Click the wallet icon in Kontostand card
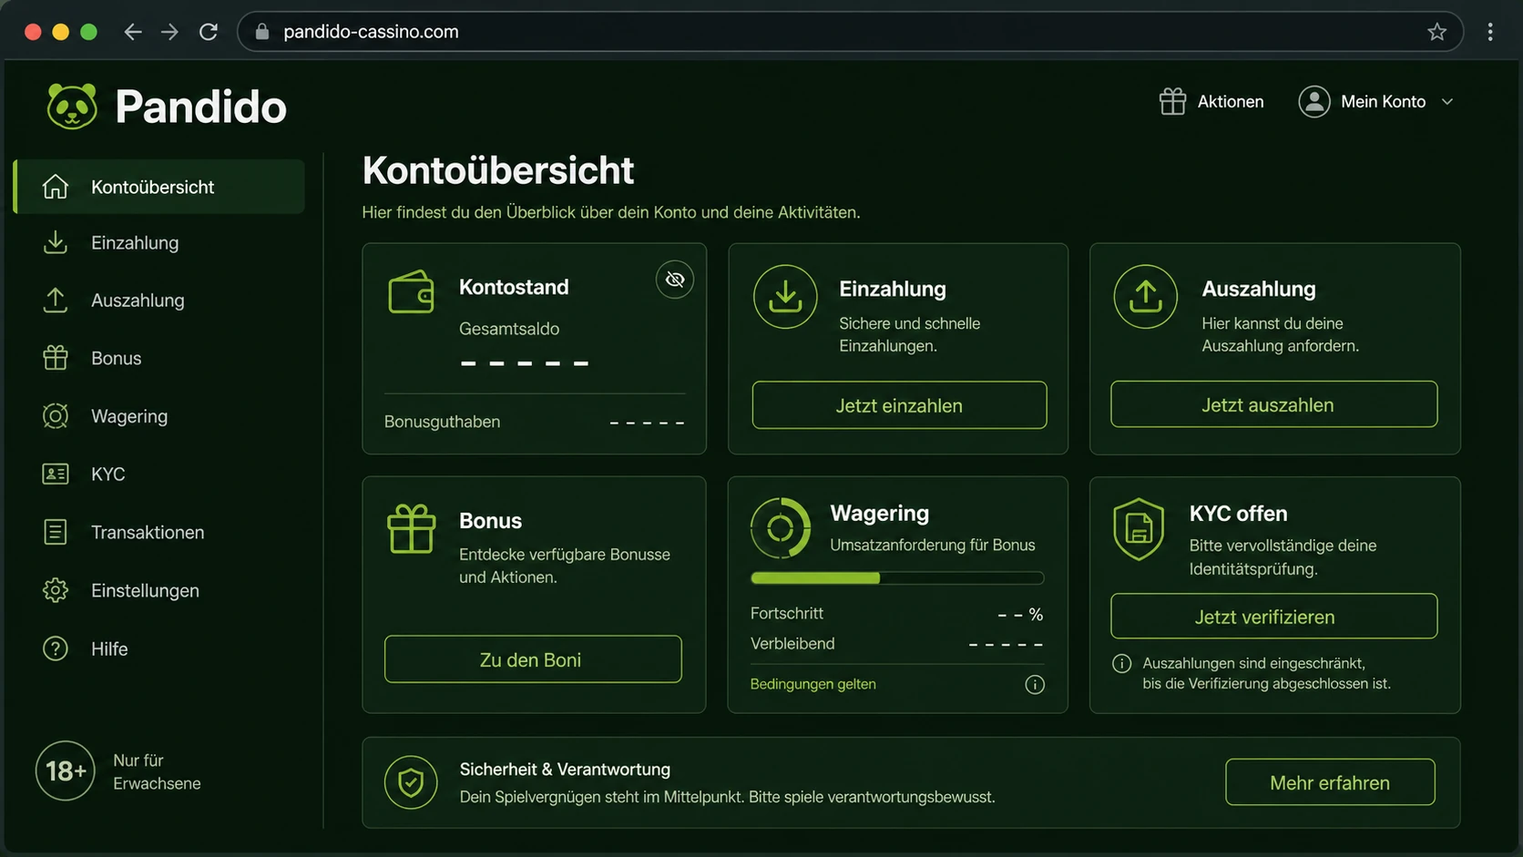 click(411, 291)
